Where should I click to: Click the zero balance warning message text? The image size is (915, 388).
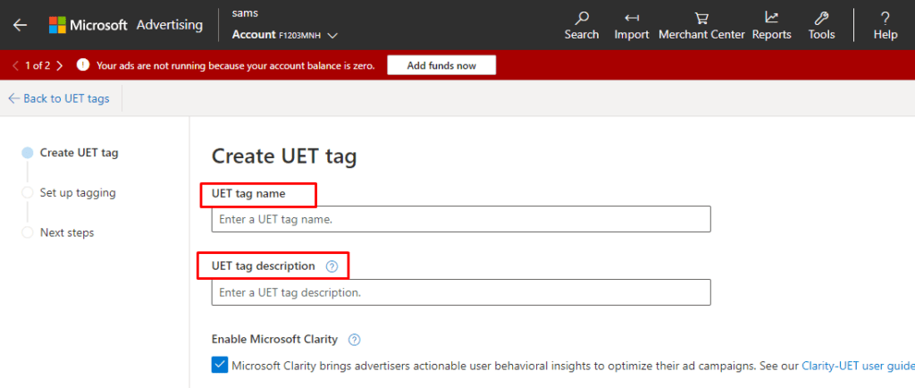point(235,65)
